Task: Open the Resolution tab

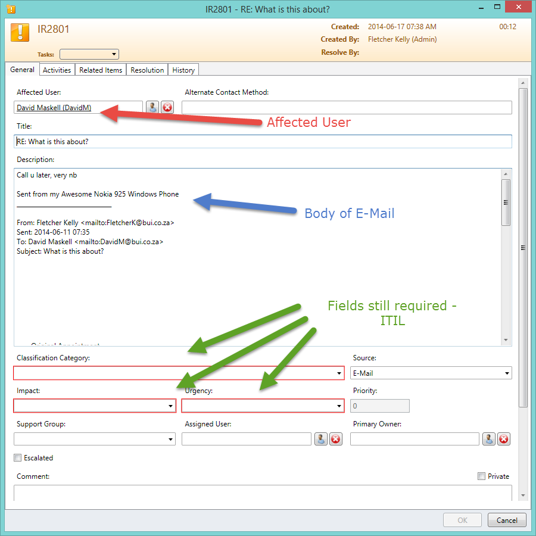Action: point(147,70)
